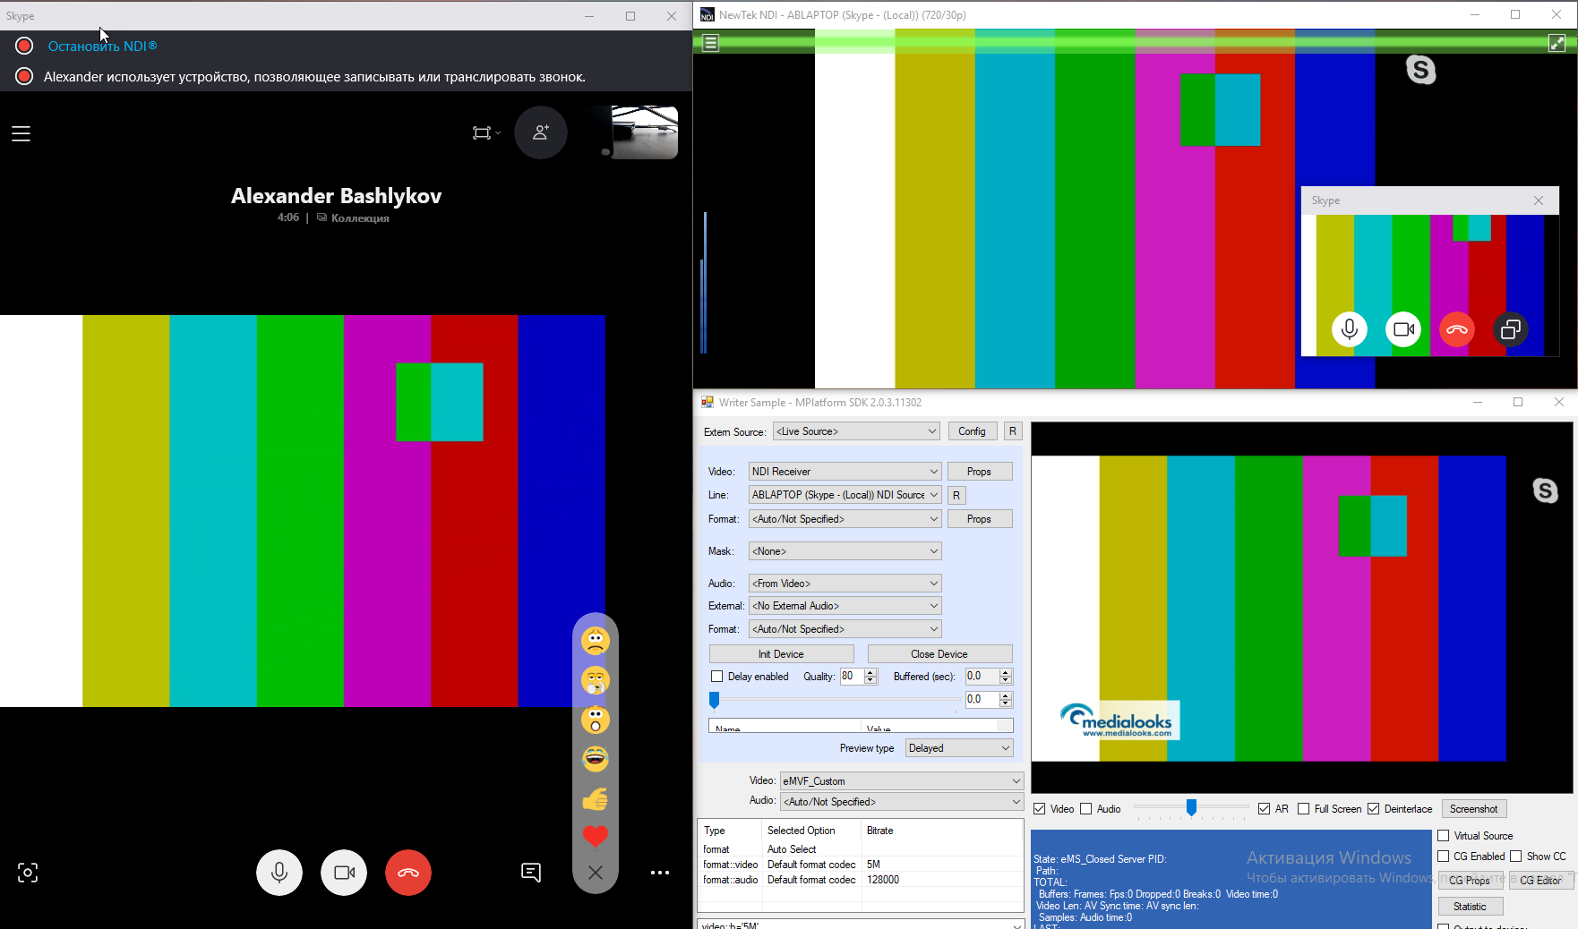The width and height of the screenshot is (1578, 929).
Task: Click Buffered sec input field
Action: tap(982, 677)
